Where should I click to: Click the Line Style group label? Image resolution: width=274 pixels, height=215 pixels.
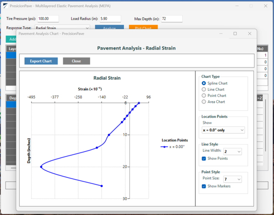(210, 144)
